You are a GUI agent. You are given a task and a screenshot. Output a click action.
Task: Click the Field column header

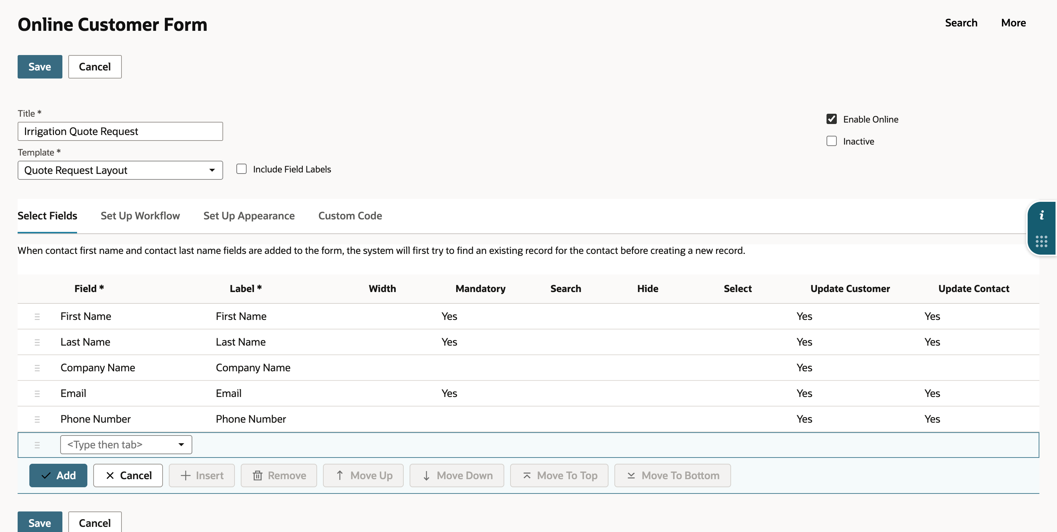tap(89, 289)
